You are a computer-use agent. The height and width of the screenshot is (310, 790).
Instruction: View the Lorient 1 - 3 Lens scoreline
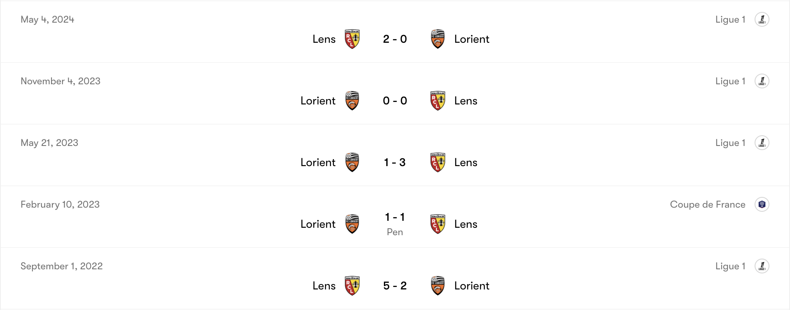click(395, 162)
